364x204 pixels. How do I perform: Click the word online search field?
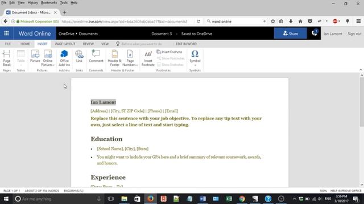[x=235, y=22]
